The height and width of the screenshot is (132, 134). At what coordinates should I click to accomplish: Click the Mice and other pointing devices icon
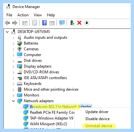pyautogui.click(x=20, y=89)
